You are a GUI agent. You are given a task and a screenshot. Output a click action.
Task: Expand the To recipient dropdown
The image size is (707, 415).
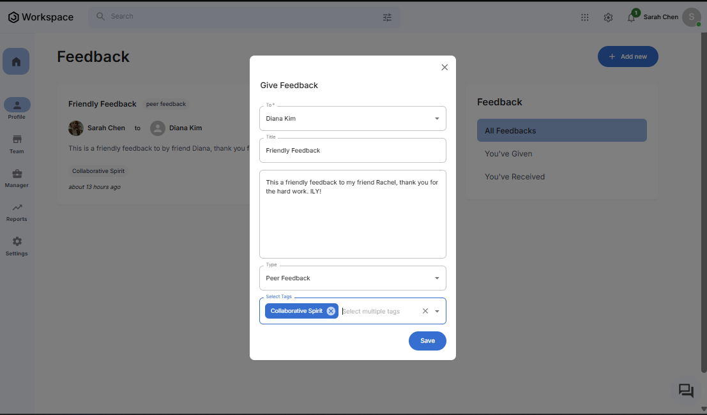(437, 119)
